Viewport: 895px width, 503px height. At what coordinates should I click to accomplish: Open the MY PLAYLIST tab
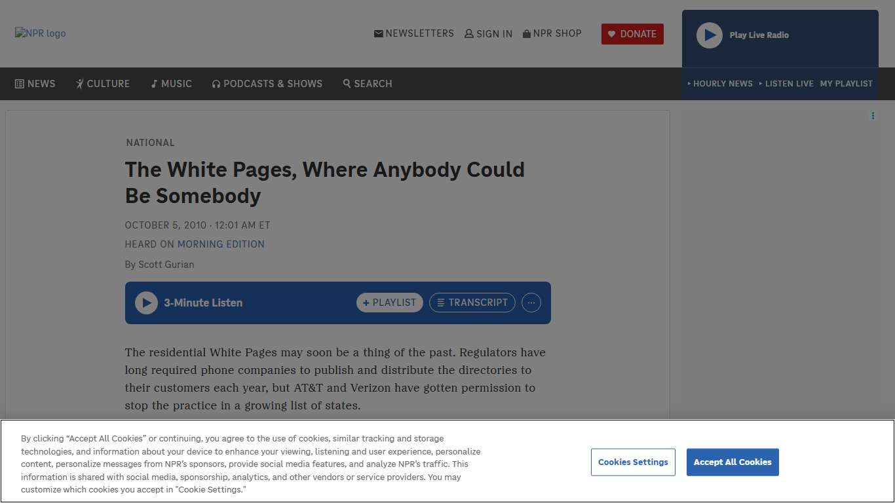point(847,84)
